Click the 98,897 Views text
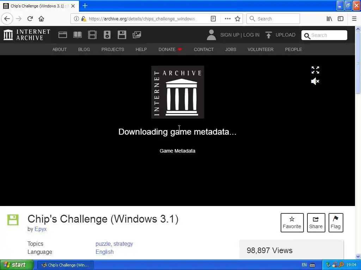The height and width of the screenshot is (270, 361). click(270, 250)
